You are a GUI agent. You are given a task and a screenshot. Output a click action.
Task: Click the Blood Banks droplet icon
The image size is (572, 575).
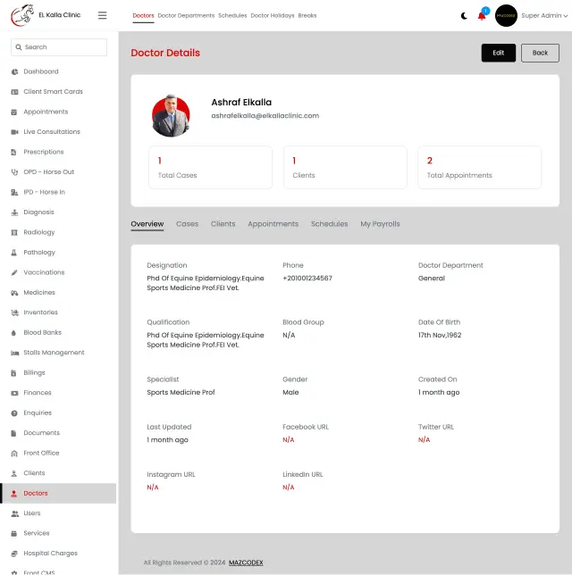coord(14,333)
